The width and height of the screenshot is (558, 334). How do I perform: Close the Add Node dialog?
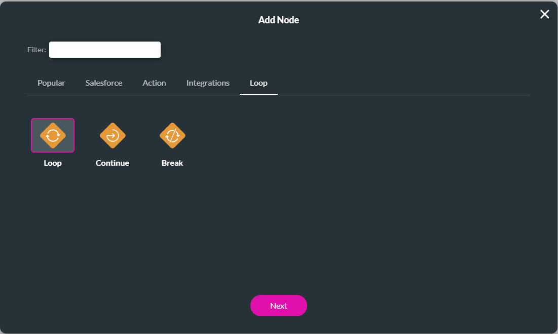point(544,14)
